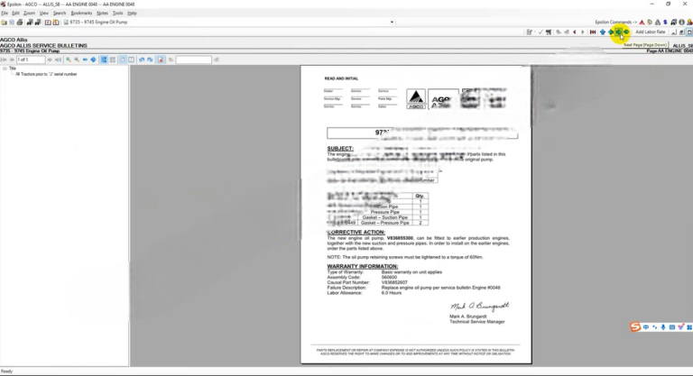693x376 pixels.
Task: Collapse the Title tree node
Action: coord(5,68)
